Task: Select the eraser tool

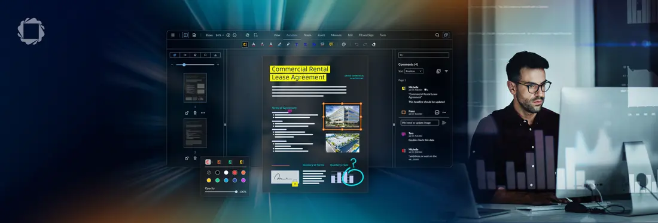Action: point(373,44)
